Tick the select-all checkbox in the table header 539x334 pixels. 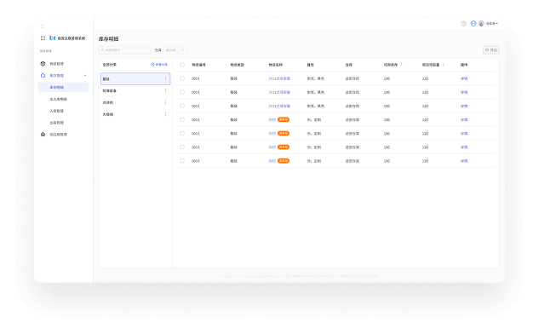(x=182, y=65)
